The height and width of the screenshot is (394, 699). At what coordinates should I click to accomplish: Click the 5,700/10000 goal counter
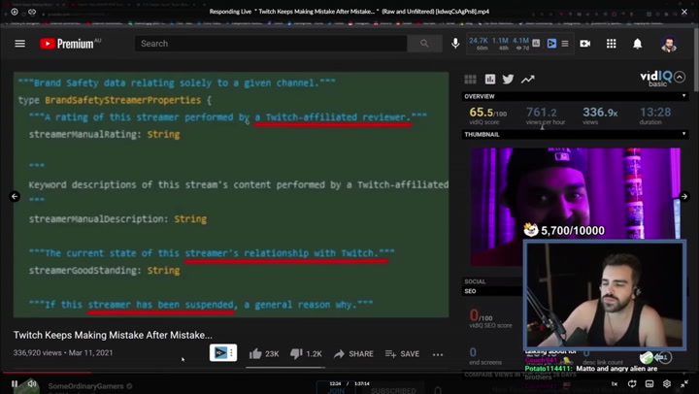[x=564, y=230]
